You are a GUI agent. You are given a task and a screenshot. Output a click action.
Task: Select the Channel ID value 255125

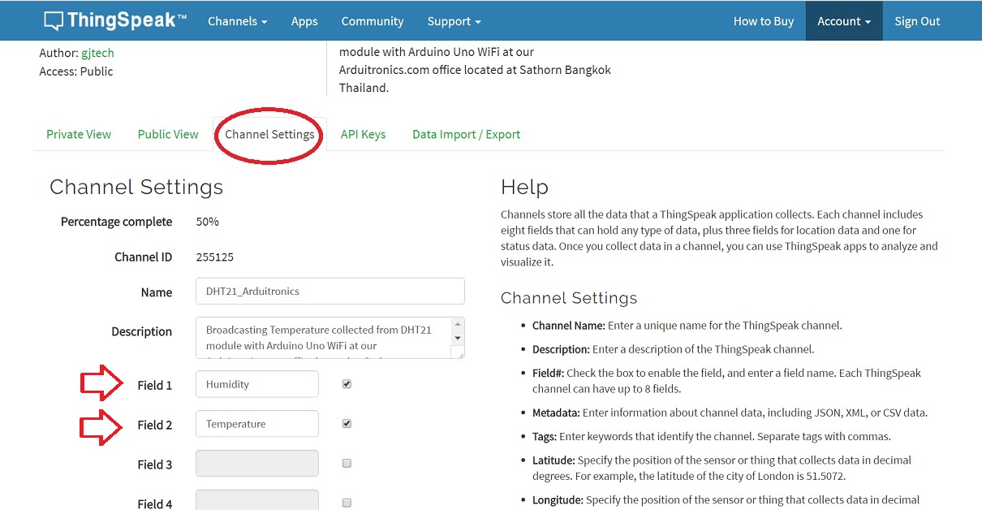click(215, 257)
